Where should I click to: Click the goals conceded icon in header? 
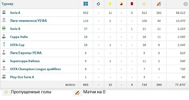tap(144, 4)
